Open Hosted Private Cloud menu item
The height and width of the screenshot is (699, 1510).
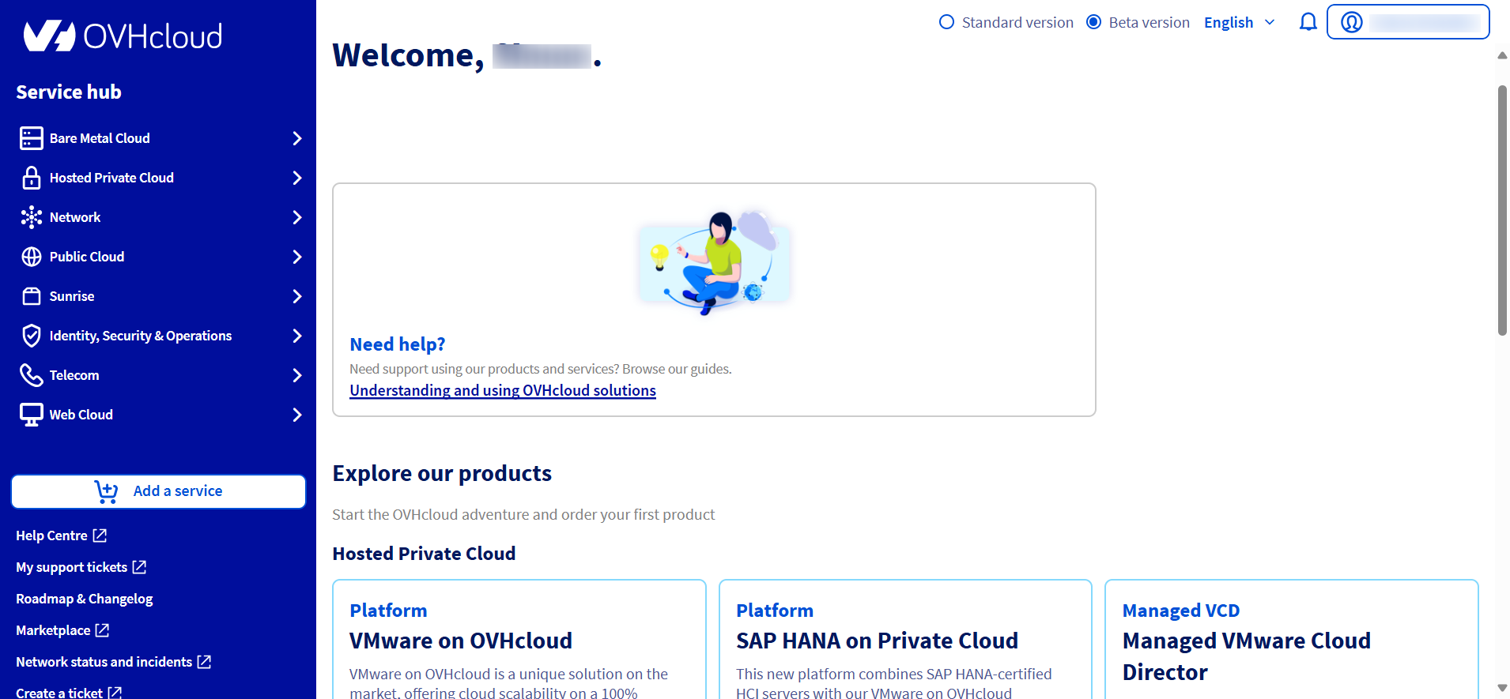point(158,178)
